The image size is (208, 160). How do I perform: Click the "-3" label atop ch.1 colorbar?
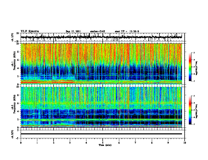(x=194, y=53)
